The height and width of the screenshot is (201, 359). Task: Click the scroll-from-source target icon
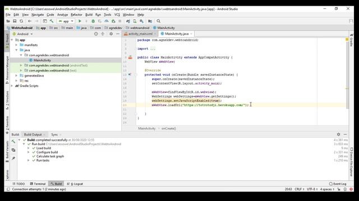(x=96, y=34)
